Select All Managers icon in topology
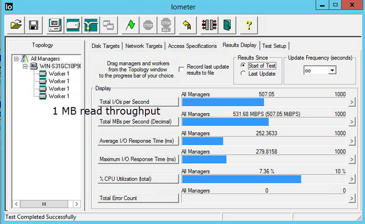This screenshot has width=365, height=224. 25,59
